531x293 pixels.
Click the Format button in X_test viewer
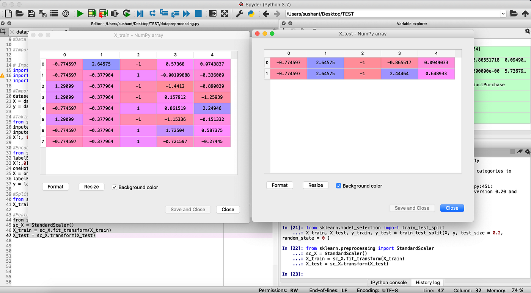click(280, 185)
